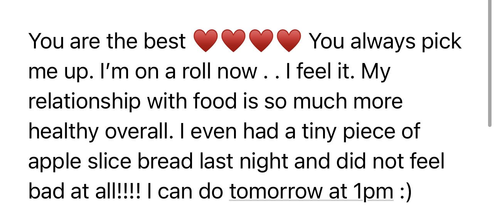The image size is (495, 215).
Task: Click the second red heart emoji
Action: [x=234, y=41]
